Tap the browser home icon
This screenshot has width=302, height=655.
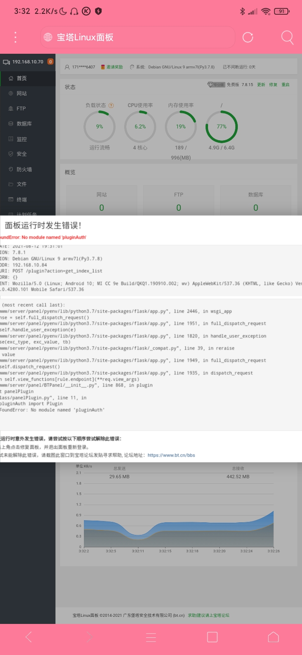click(273, 637)
